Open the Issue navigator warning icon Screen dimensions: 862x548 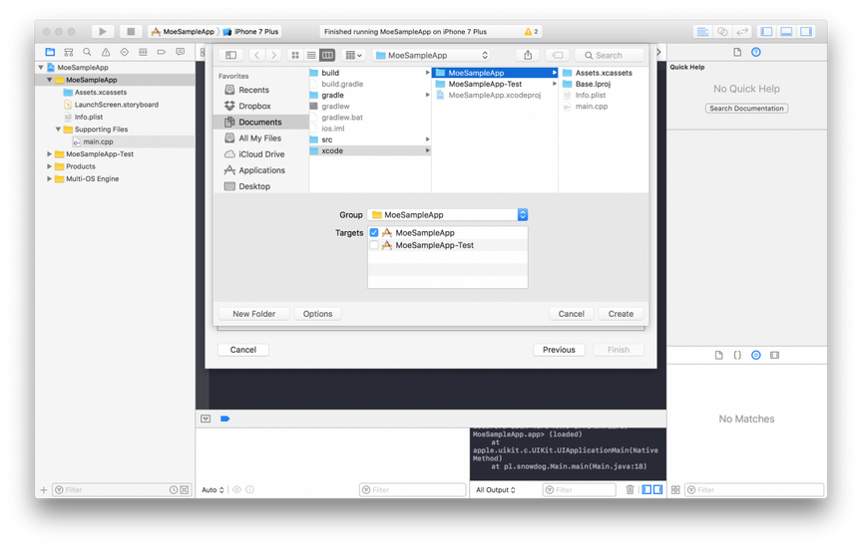click(x=106, y=52)
